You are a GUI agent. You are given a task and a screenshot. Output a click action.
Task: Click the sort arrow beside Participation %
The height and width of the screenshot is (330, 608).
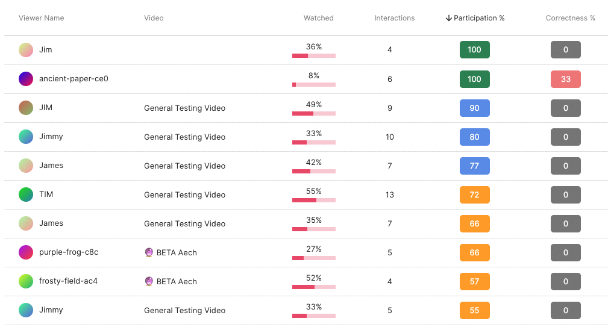[448, 18]
